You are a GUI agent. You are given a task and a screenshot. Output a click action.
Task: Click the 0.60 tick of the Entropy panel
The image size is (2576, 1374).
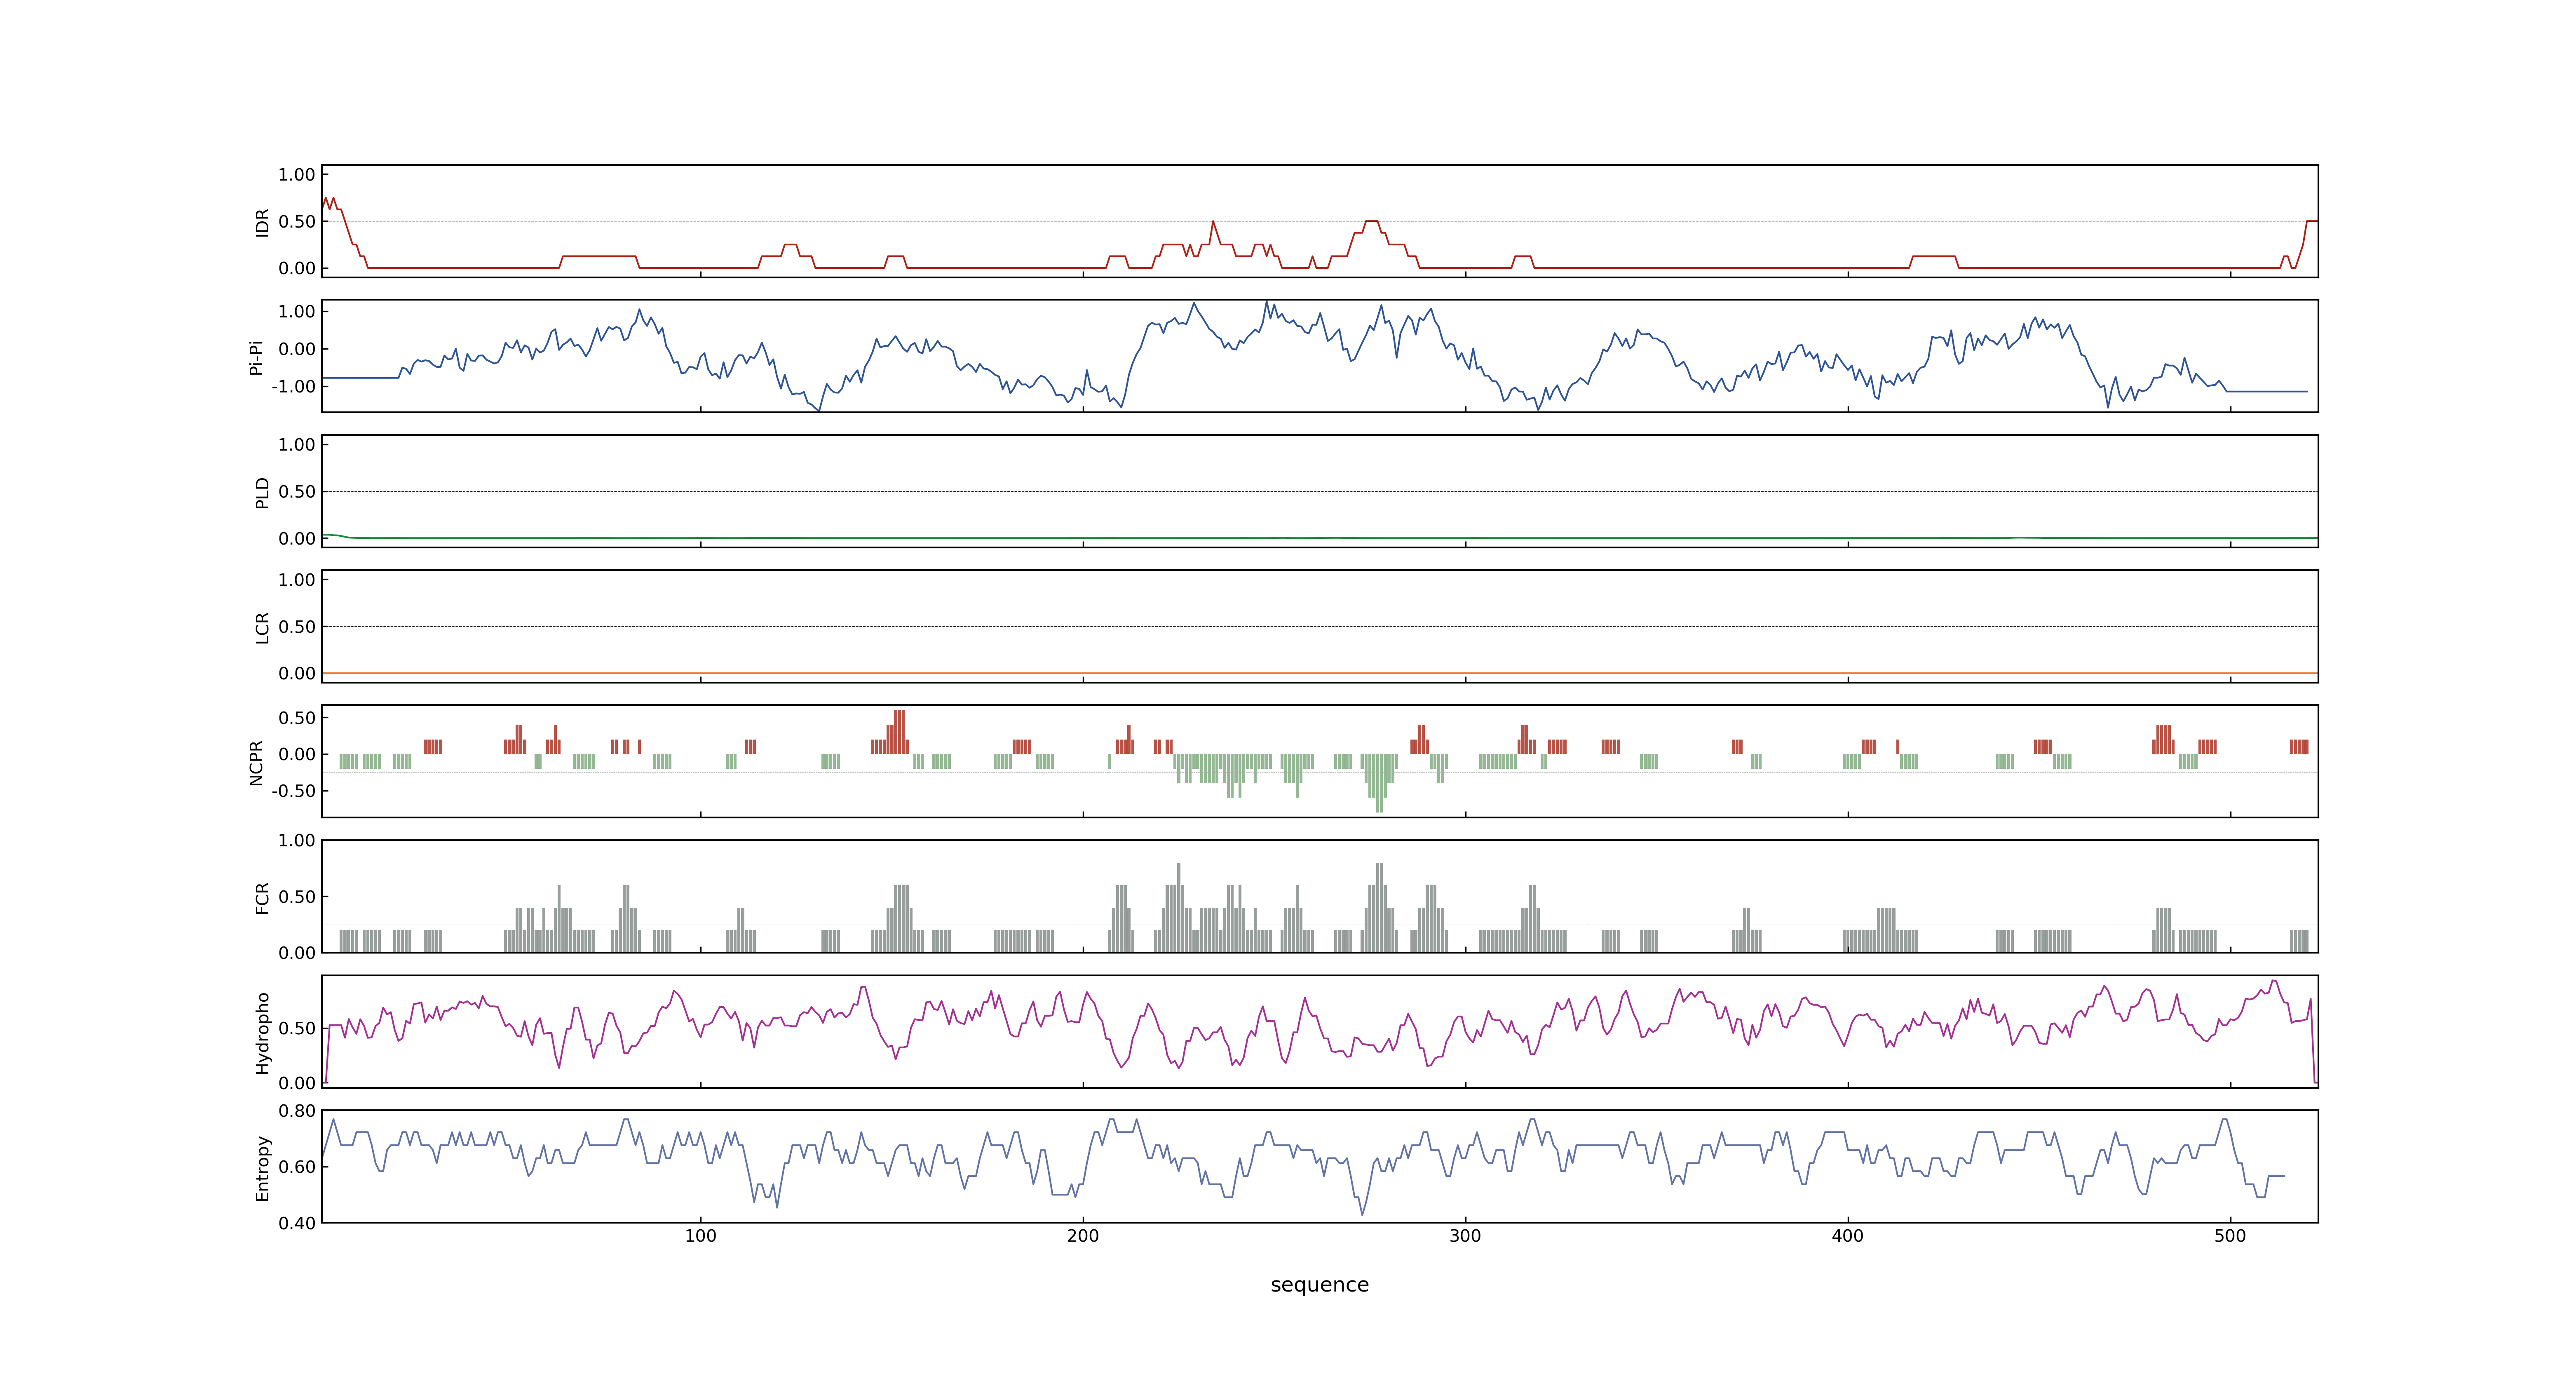coord(297,1167)
